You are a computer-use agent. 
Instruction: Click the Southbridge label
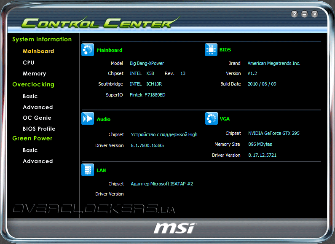point(110,84)
